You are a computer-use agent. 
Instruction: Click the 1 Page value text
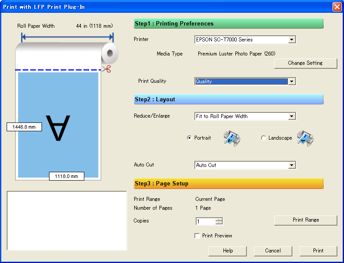(x=203, y=208)
